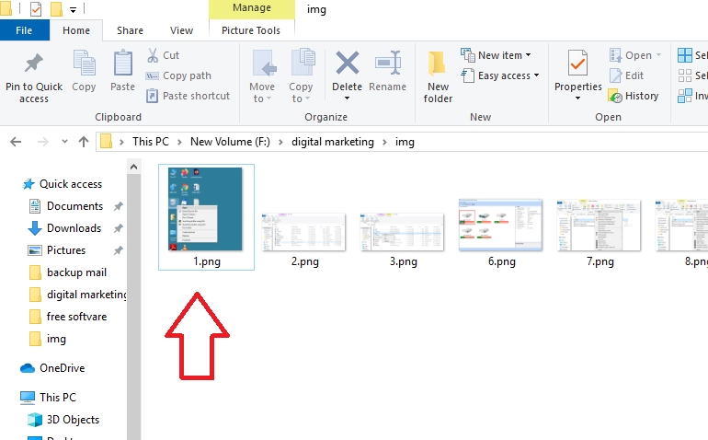Delete the selected file with Delete icon
Image resolution: width=708 pixels, height=440 pixels.
[347, 64]
